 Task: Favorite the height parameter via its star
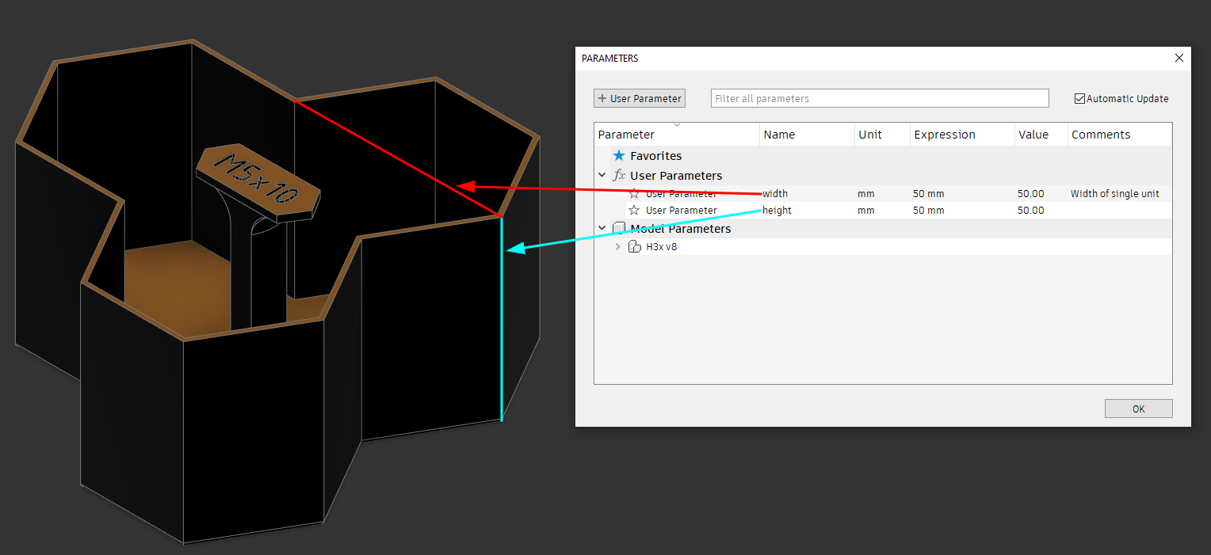click(x=633, y=210)
